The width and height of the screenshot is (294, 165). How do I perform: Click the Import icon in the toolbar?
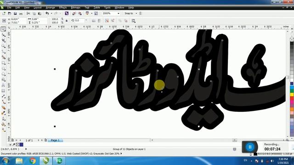[x=74, y=13]
